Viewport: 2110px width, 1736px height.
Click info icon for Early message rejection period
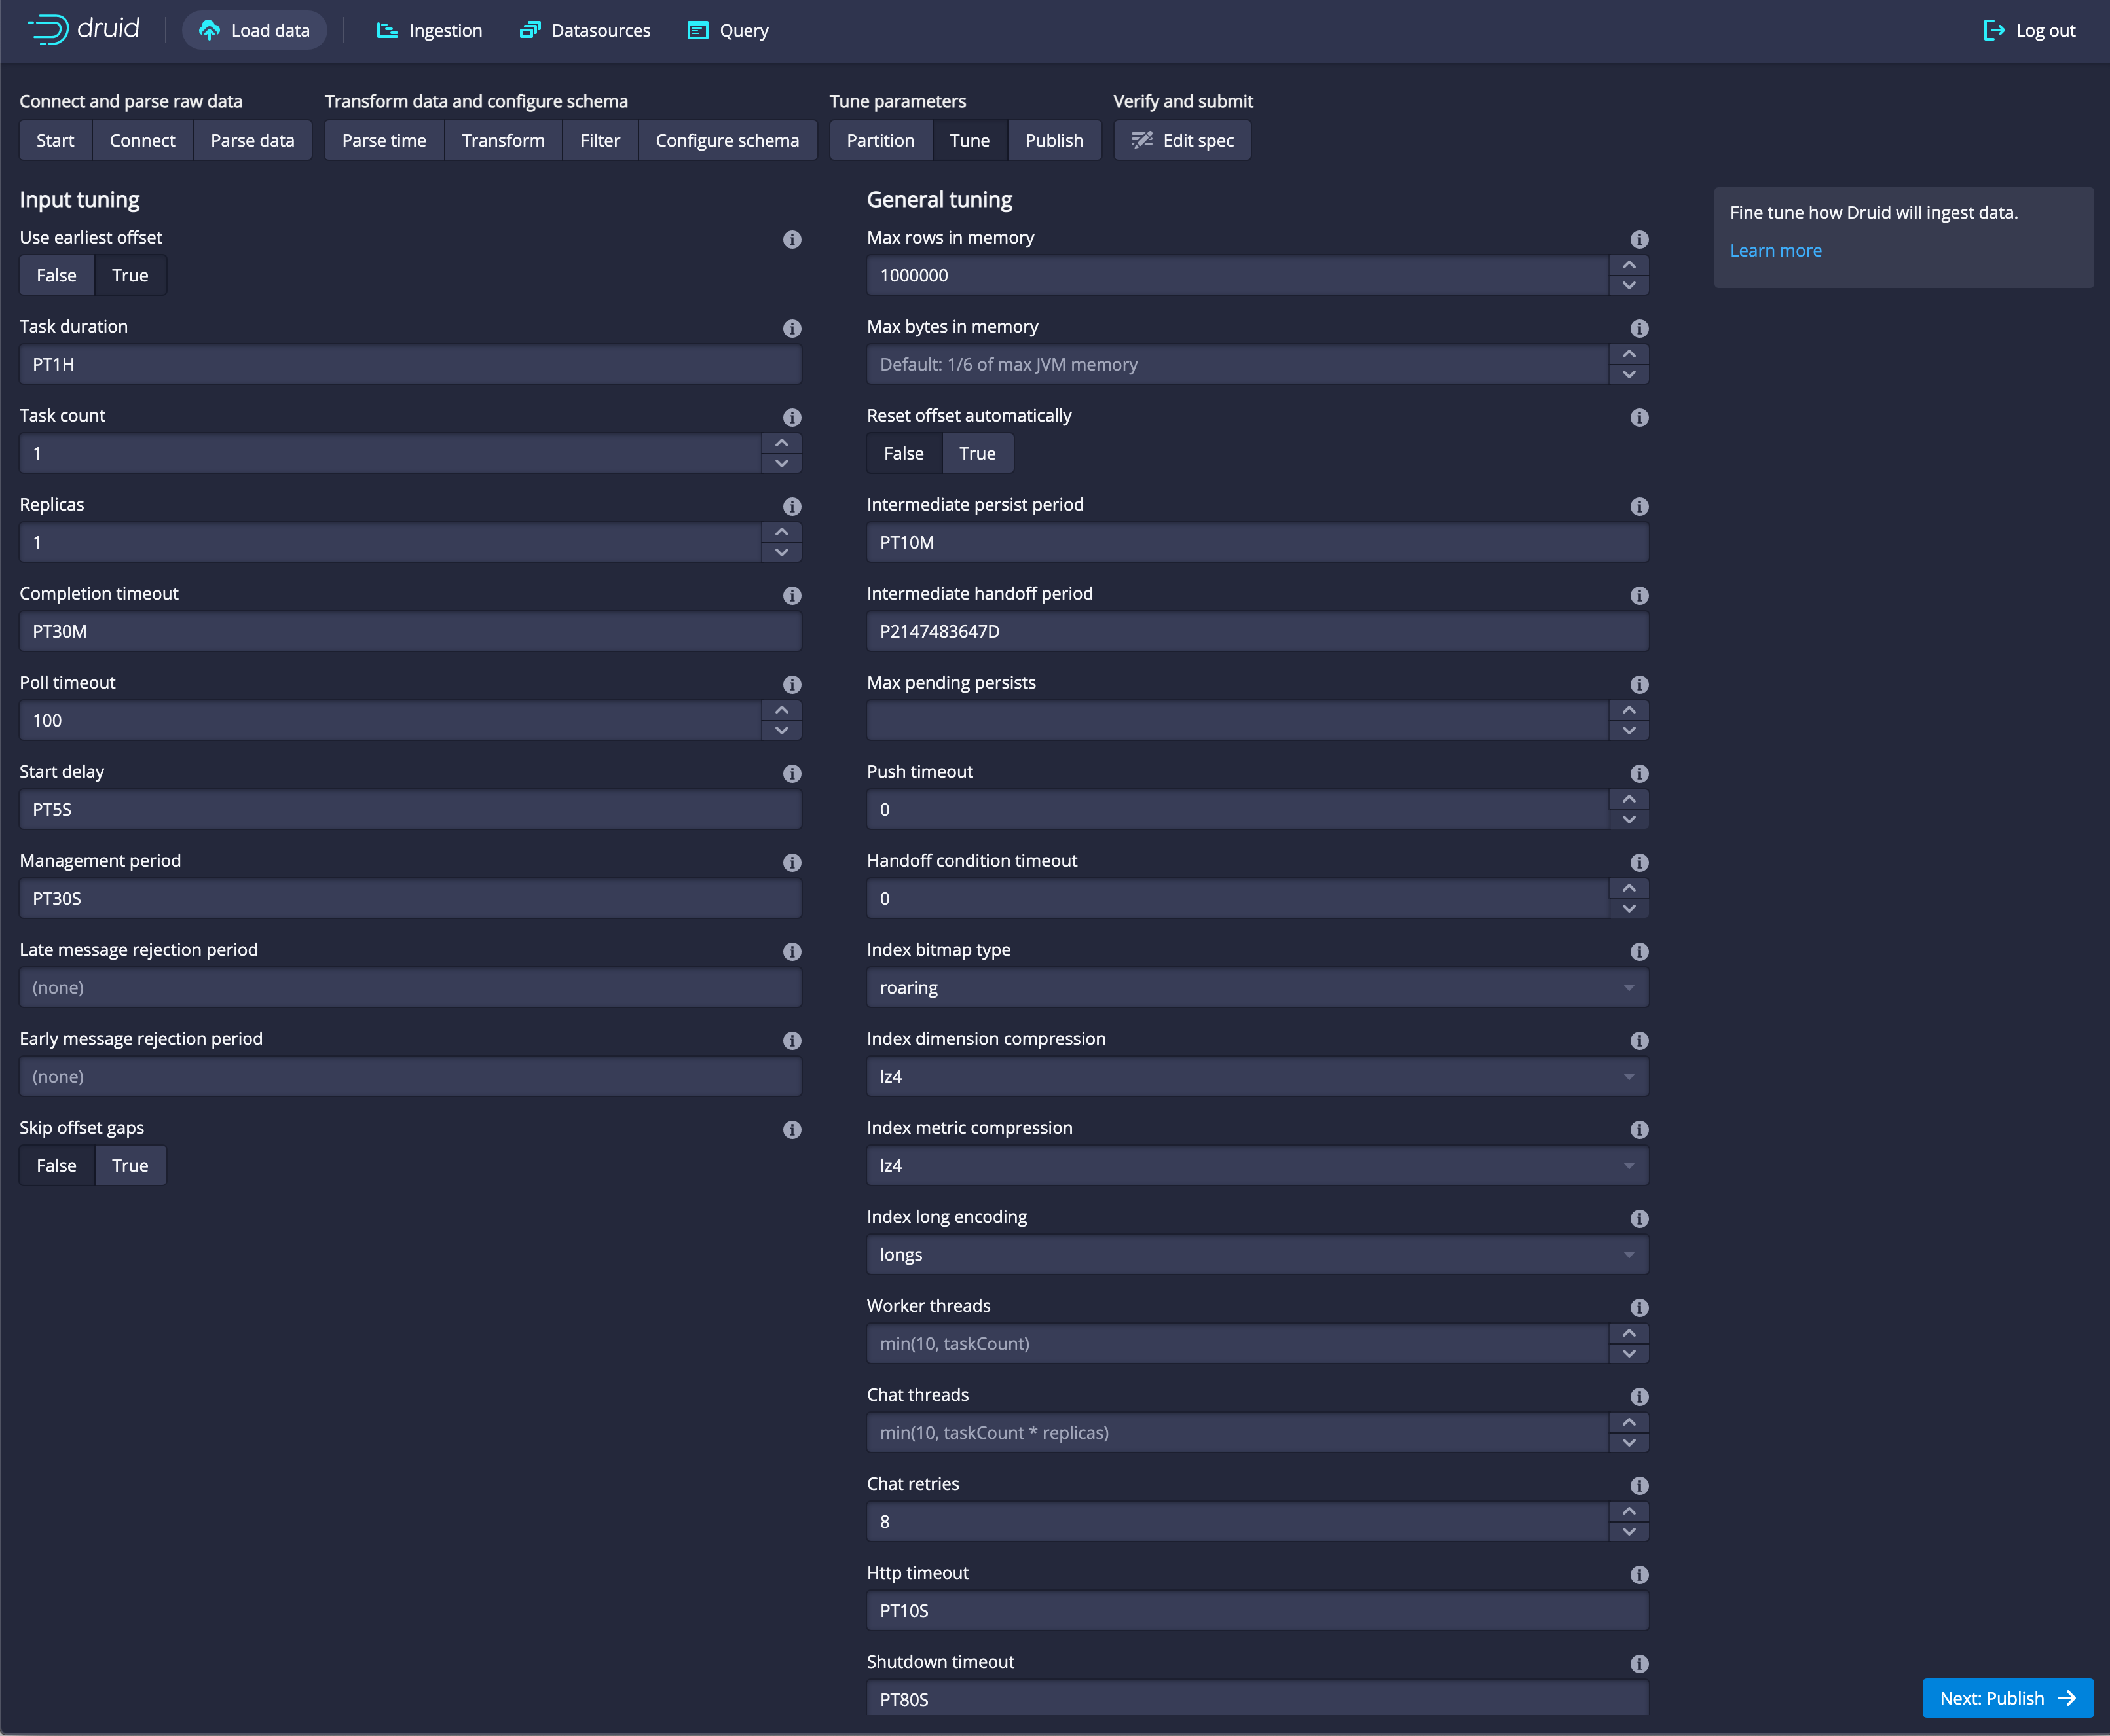click(x=791, y=1040)
